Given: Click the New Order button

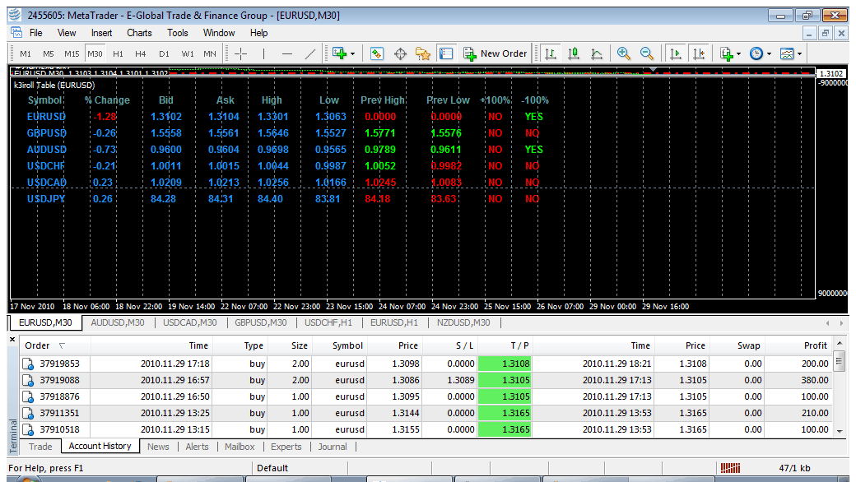Looking at the screenshot, I should pyautogui.click(x=495, y=53).
